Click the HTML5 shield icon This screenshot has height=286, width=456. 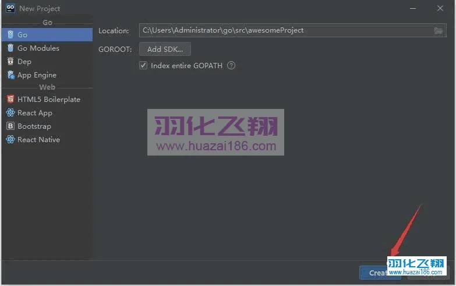10,99
